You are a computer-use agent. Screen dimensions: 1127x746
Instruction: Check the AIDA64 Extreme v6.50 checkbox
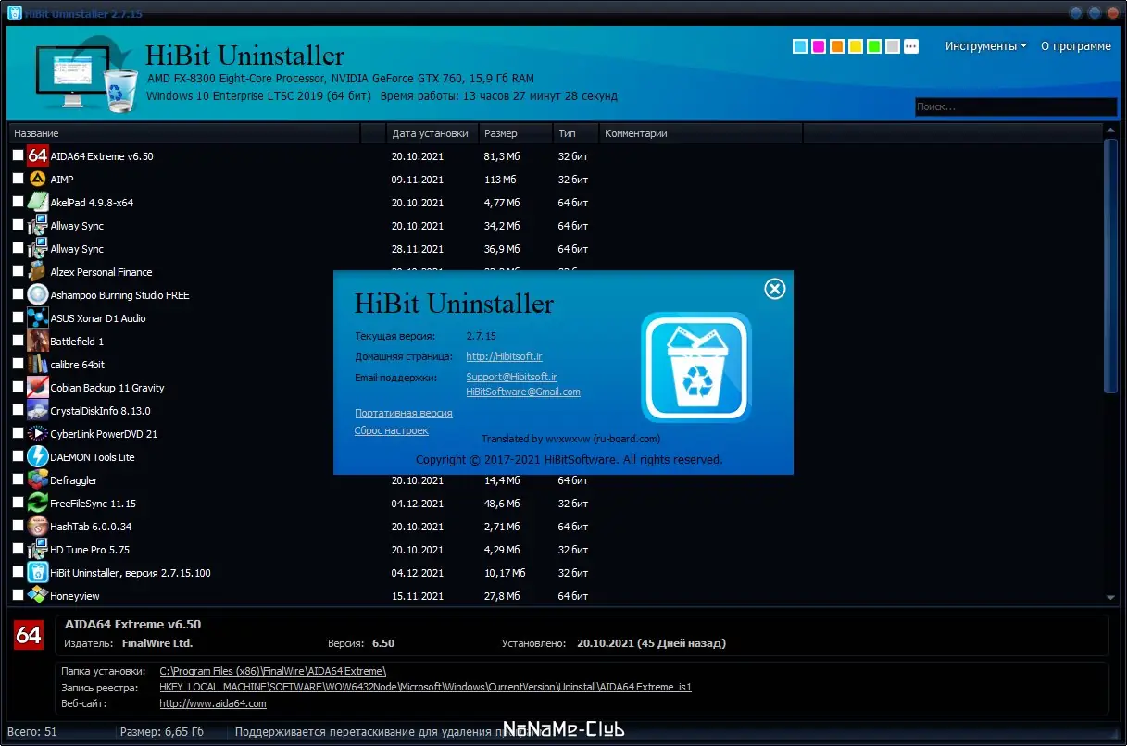(19, 155)
